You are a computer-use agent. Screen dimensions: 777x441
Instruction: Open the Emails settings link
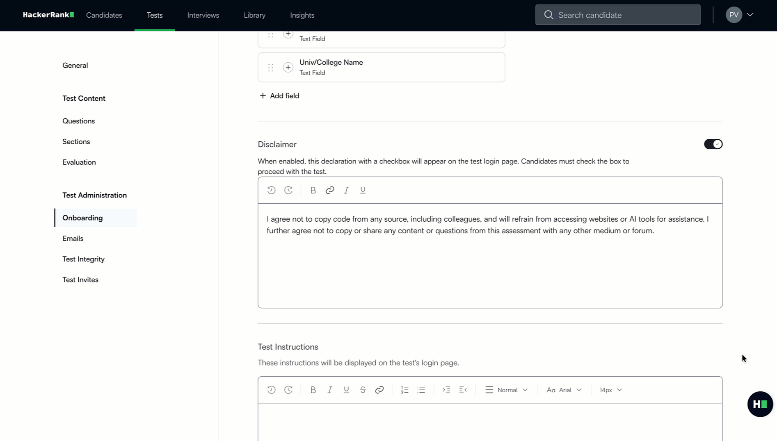point(73,238)
